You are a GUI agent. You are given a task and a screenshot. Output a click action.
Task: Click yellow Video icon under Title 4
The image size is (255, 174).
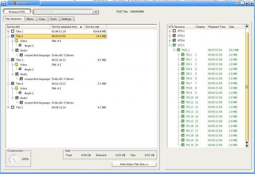[x=16, y=88]
